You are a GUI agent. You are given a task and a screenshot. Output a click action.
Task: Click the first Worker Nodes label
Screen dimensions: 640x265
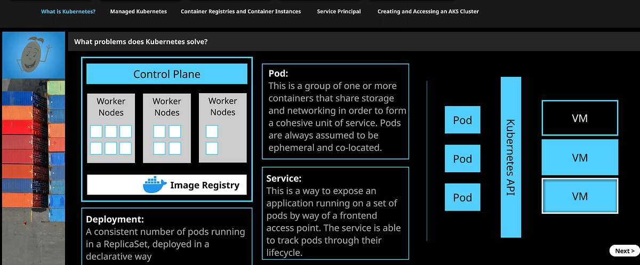pyautogui.click(x=111, y=107)
